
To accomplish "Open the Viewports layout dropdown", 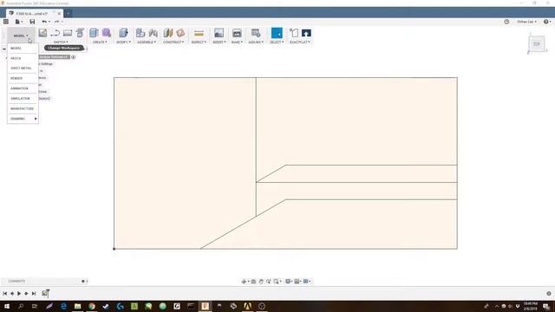I will (307, 281).
